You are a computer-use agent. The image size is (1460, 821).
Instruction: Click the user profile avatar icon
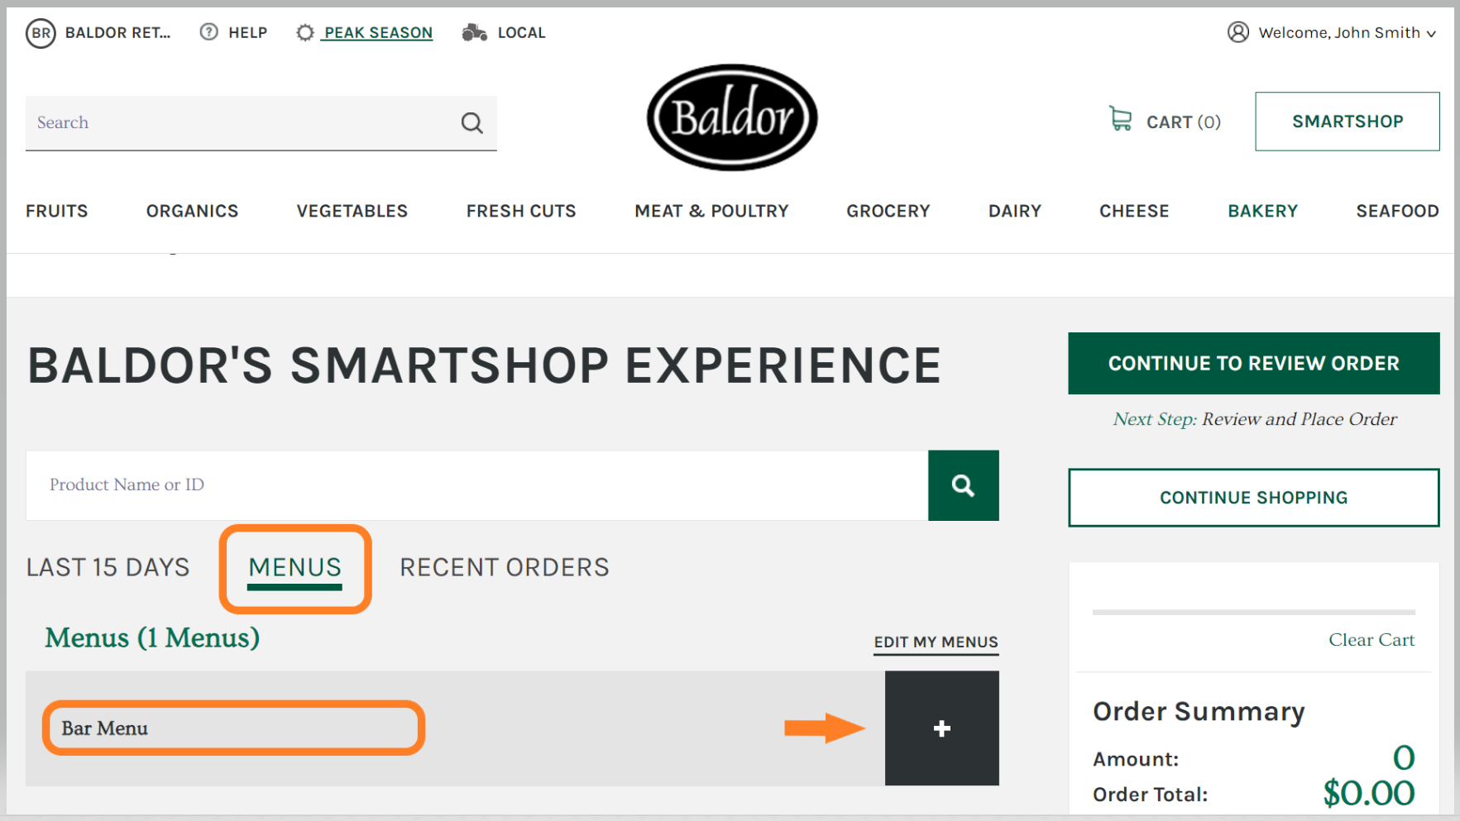point(1237,32)
